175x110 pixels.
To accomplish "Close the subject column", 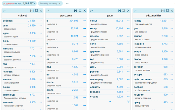I will tap(41, 11).
